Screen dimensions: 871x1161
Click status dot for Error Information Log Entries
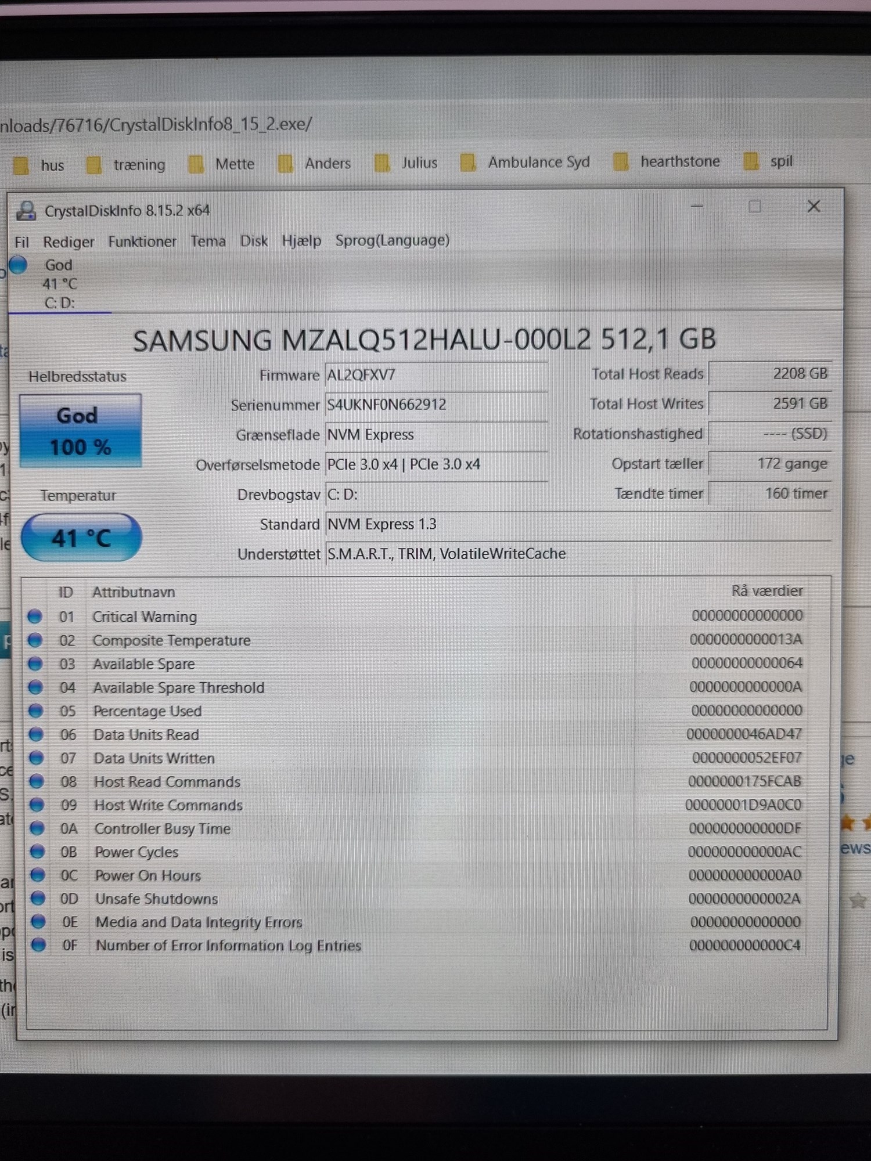[x=39, y=944]
